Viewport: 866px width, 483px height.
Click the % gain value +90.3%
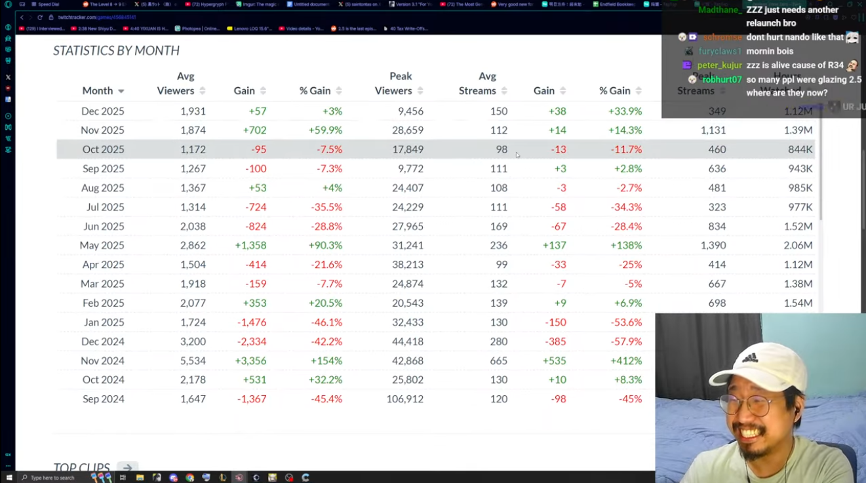tap(325, 246)
